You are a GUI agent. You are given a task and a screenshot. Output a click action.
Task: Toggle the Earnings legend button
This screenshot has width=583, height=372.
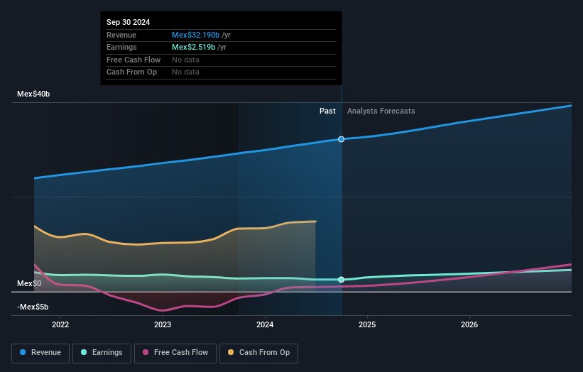point(102,353)
